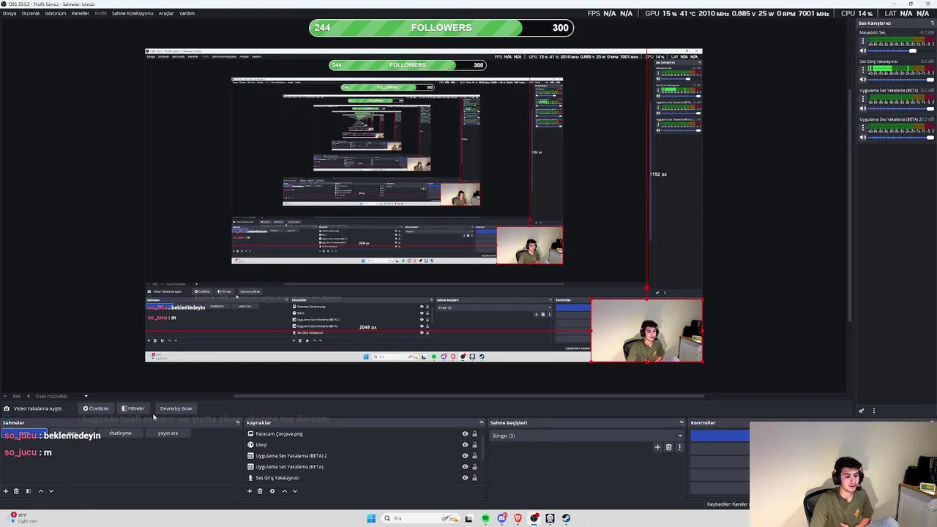Open source properties gear icon in Kaynaklar
937x527 pixels.
tap(272, 491)
